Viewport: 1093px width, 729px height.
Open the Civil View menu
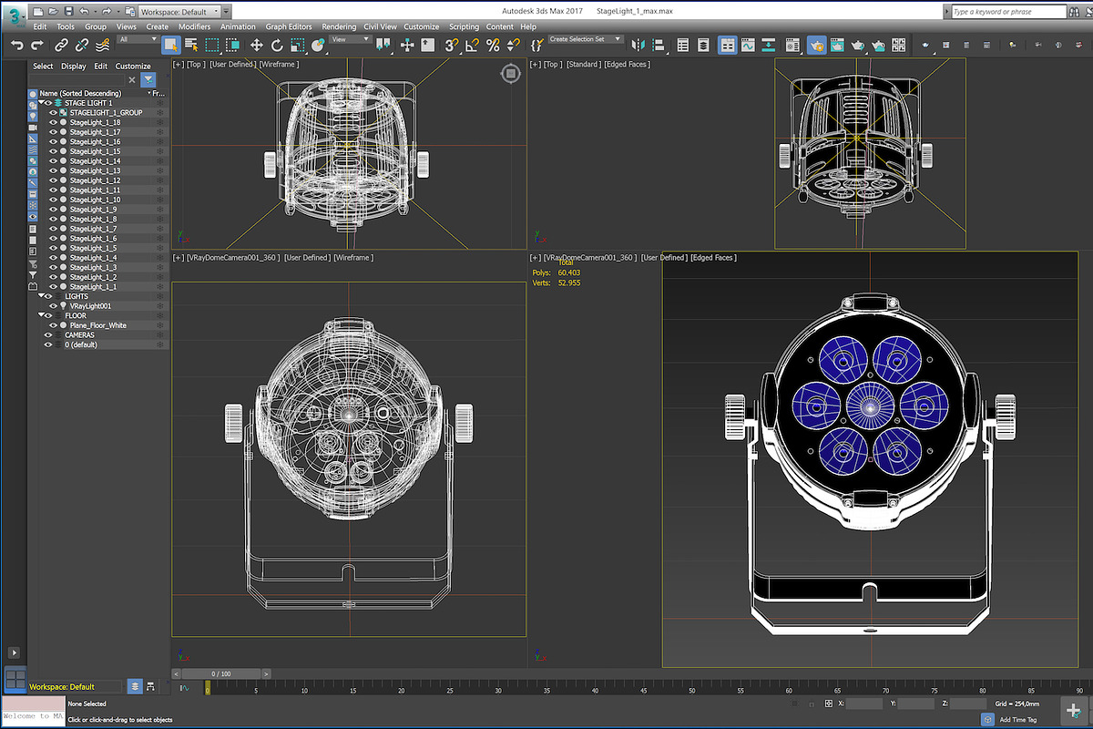coord(380,26)
